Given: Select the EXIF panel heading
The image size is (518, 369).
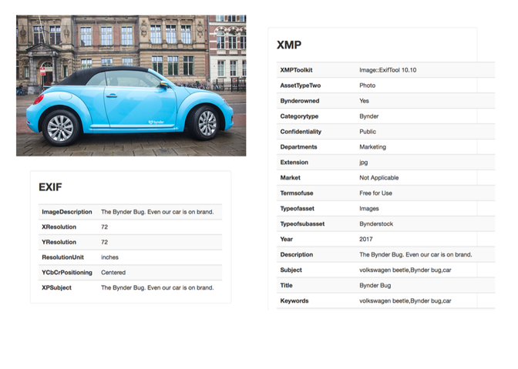Looking at the screenshot, I should (50, 187).
